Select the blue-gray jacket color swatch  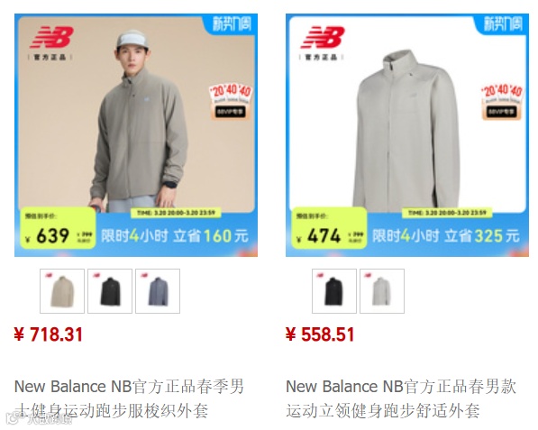tap(158, 291)
